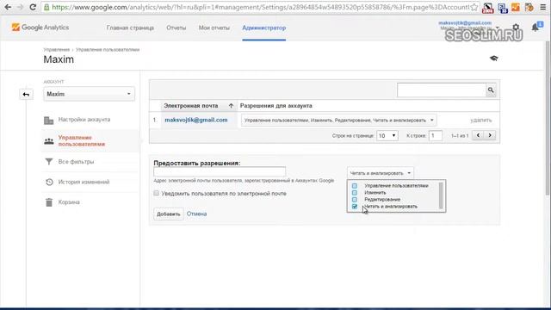This screenshot has width=551, height=310.
Task: Click the Отмена link
Action: (196, 214)
